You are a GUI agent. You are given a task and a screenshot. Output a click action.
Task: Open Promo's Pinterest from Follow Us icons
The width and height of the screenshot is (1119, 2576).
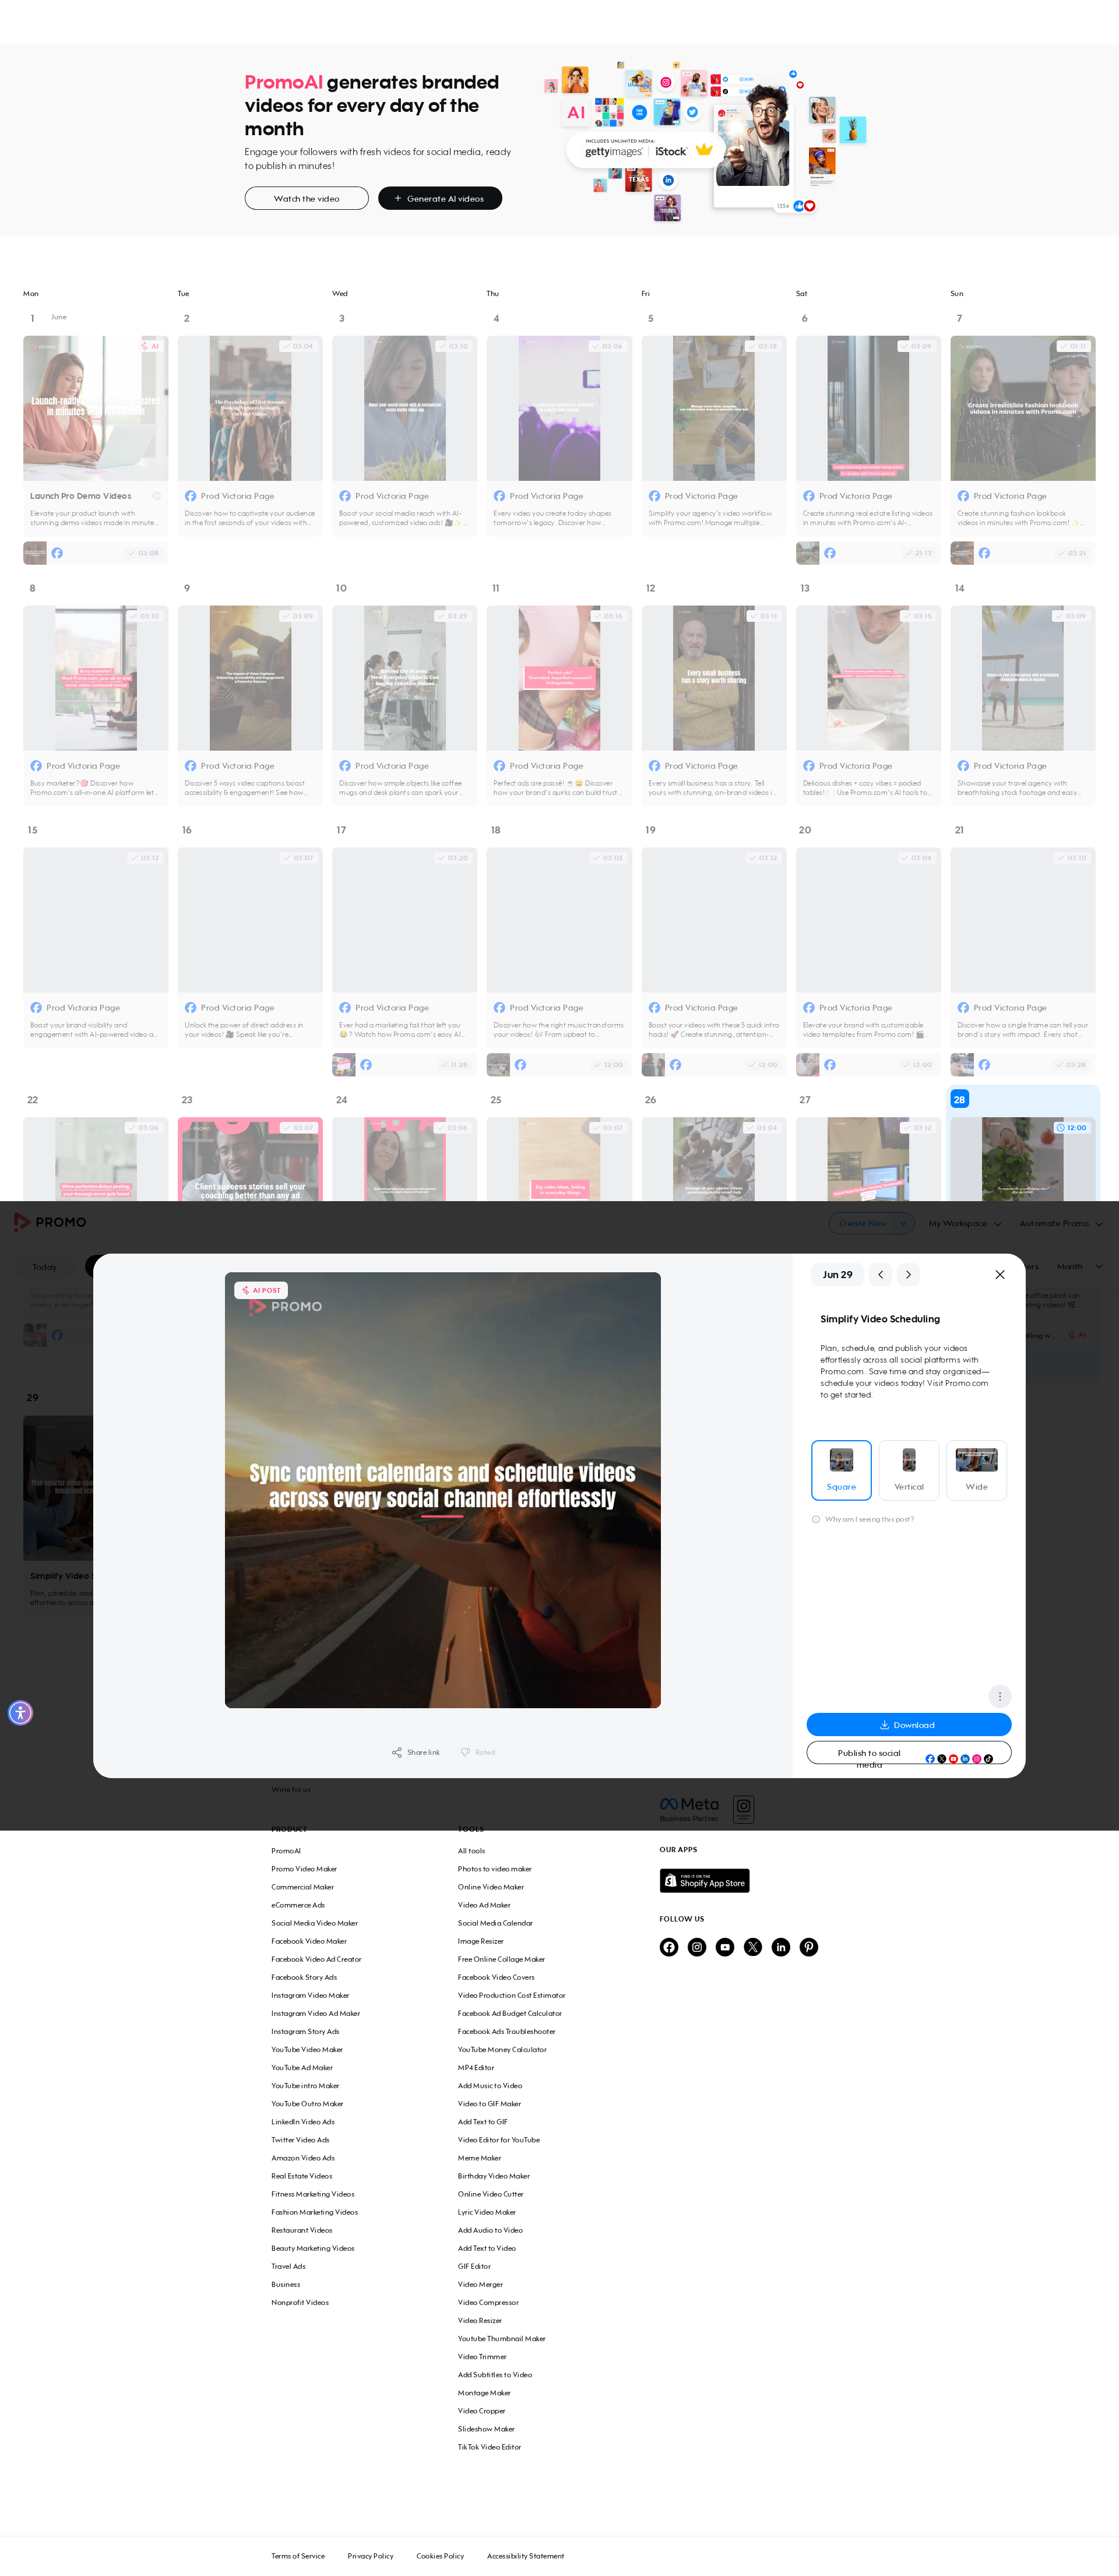809,1946
